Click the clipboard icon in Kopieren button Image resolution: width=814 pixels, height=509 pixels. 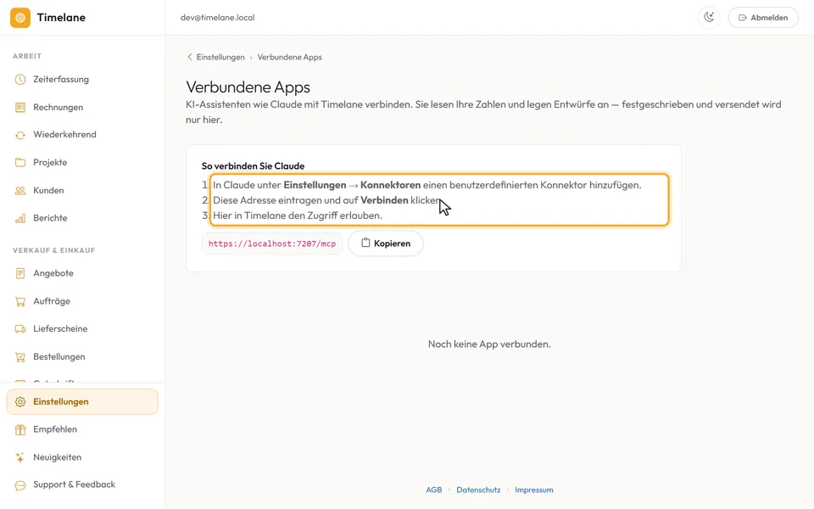pyautogui.click(x=365, y=243)
